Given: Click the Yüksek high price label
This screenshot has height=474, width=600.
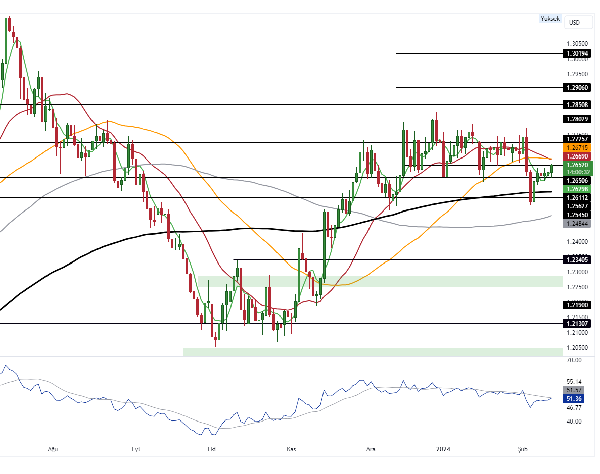Looking at the screenshot, I should tap(550, 19).
